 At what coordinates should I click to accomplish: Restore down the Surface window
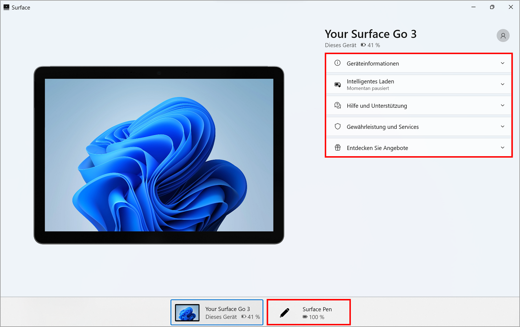[x=492, y=7]
